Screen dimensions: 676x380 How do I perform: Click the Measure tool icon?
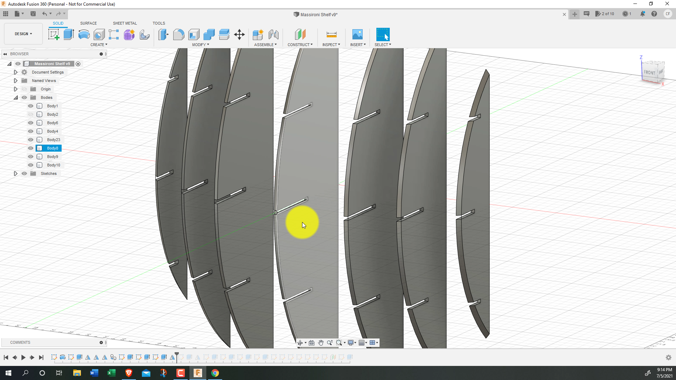(x=331, y=34)
